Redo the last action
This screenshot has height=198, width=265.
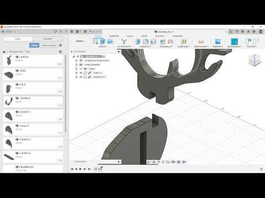coord(98,31)
